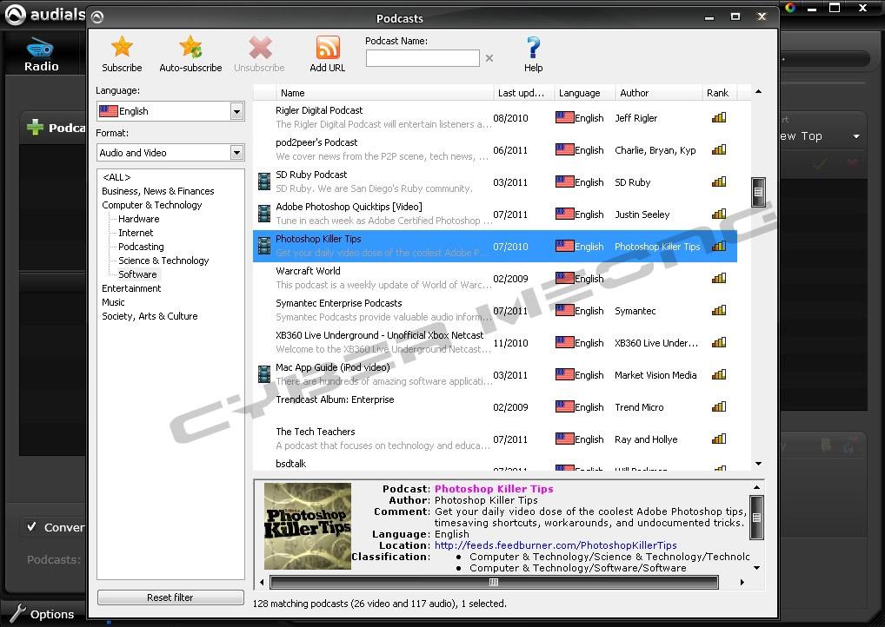This screenshot has width=885, height=627.
Task: Click video icon of SD Ruby Podcast
Action: tap(263, 181)
